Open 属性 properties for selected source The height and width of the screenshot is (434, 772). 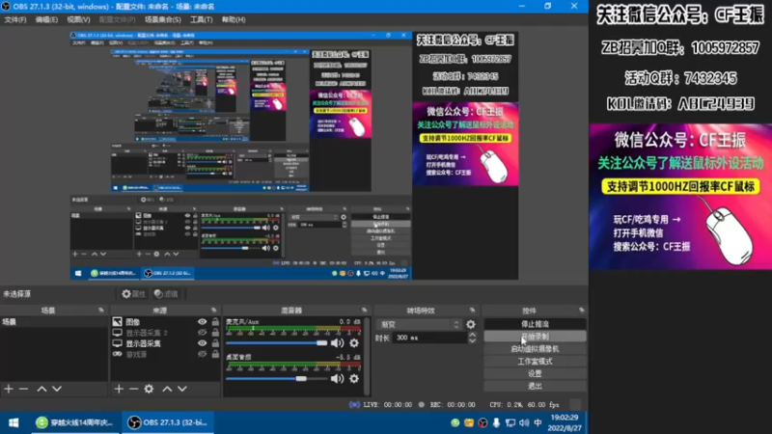coord(134,294)
